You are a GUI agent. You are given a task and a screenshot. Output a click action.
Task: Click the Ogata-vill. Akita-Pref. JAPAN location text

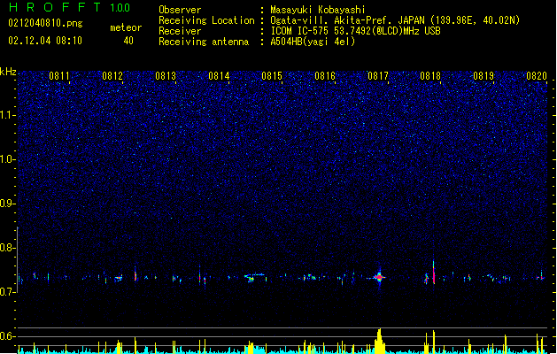point(395,20)
